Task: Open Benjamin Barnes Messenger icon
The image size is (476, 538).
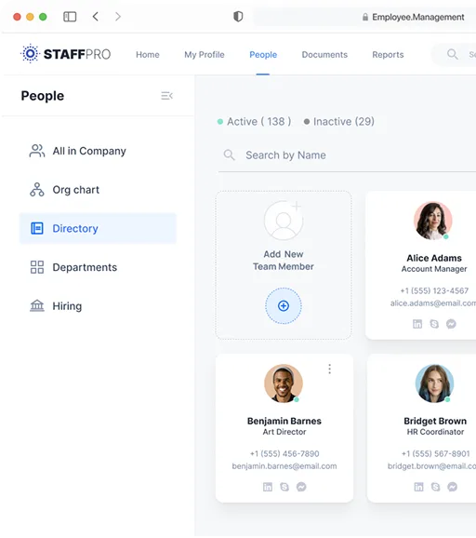Action: pos(301,487)
